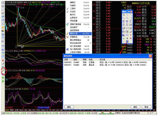
Task: Switch to the 指标 tab at bottom
Action: pos(7,110)
